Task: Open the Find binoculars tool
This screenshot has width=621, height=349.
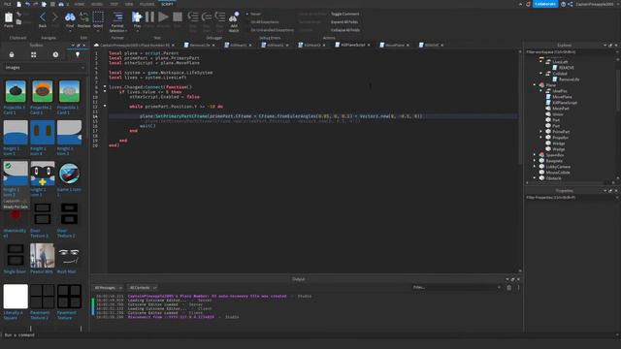Action: click(70, 17)
